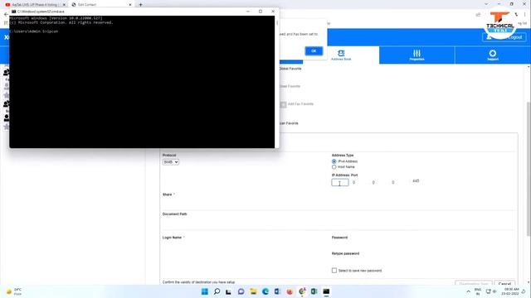This screenshot has width=531, height=298.
Task: Click the cmd.exe title bar icon
Action: (14, 12)
